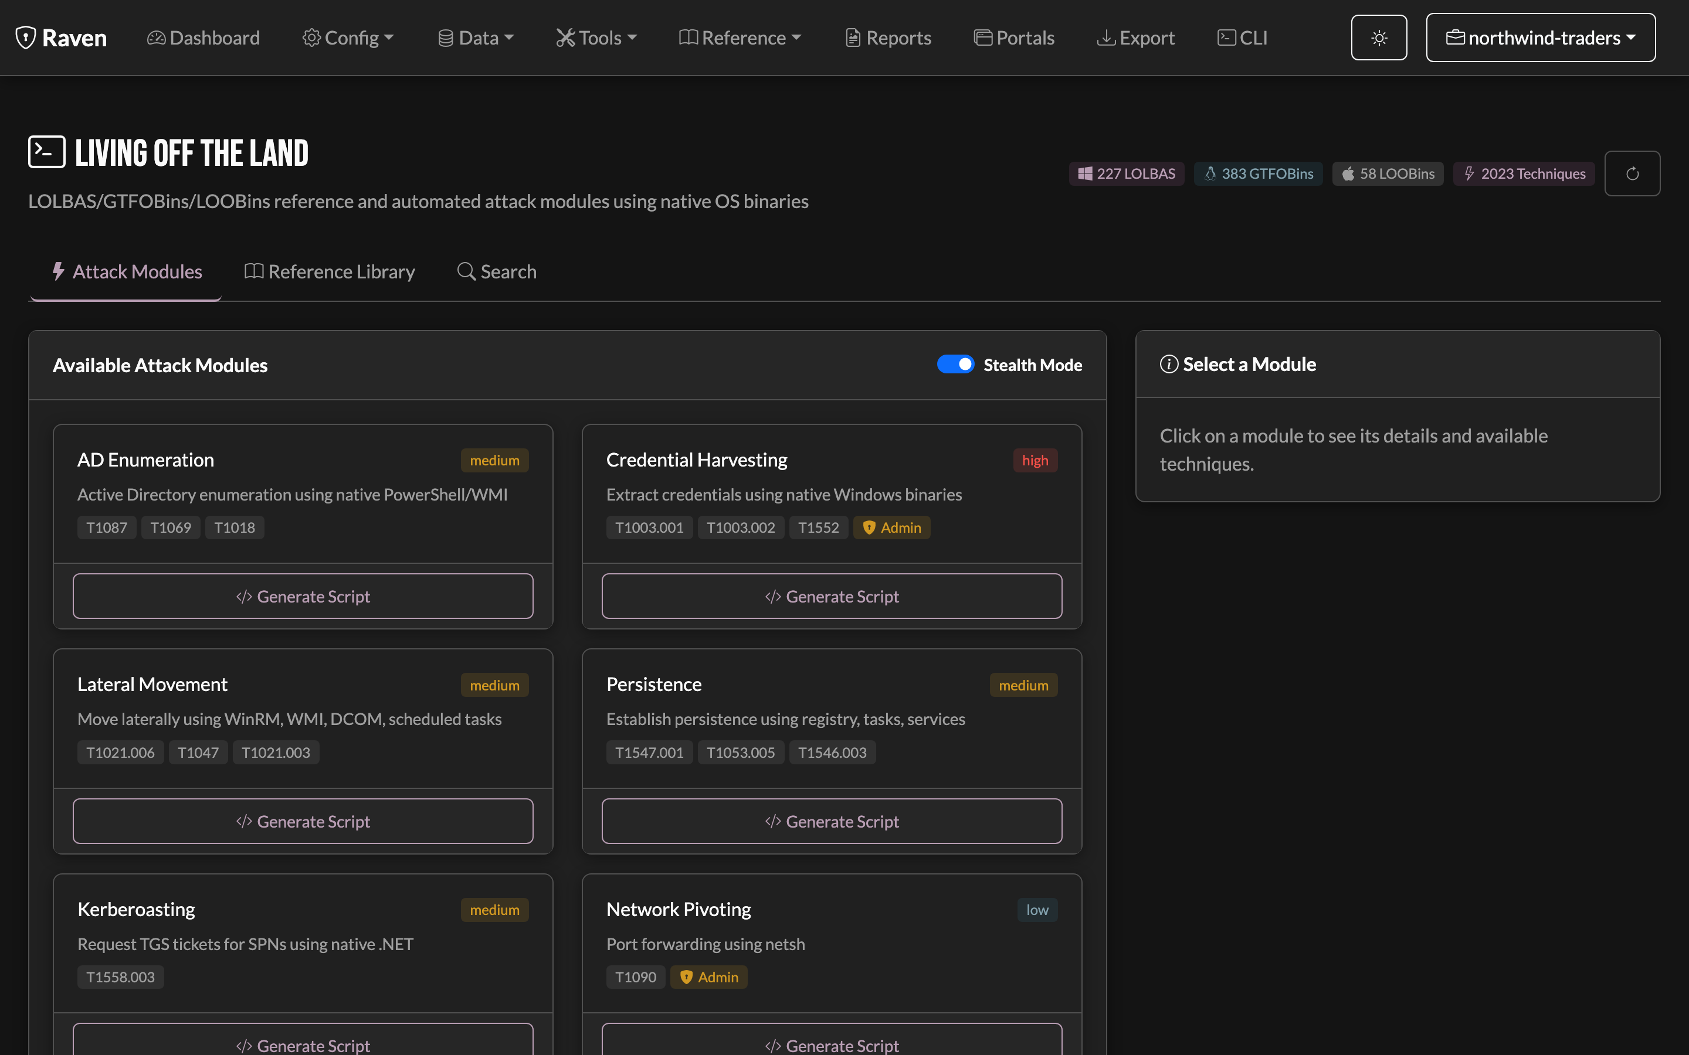Click the refresh icon button beside Techniques badge
Viewport: 1689px width, 1055px height.
[x=1632, y=173]
